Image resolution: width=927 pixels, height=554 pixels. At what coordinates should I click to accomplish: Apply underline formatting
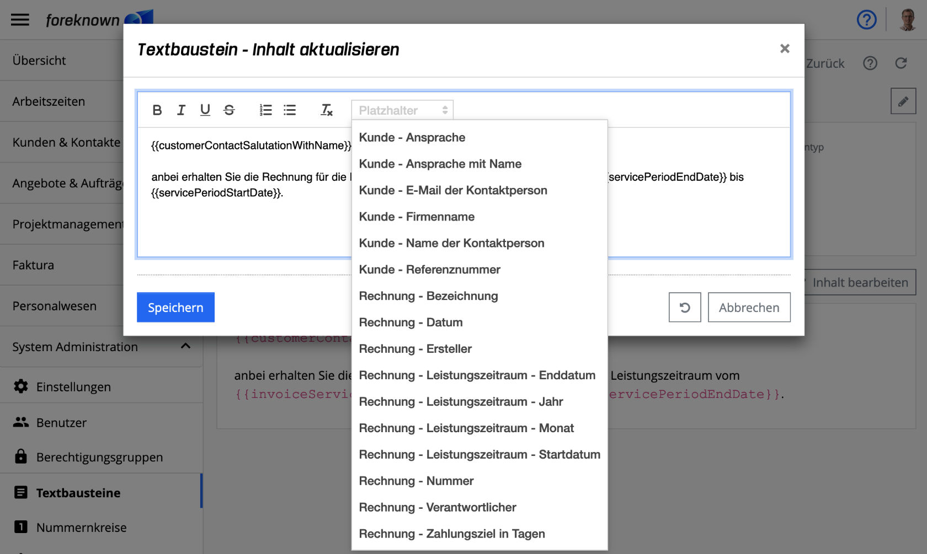coord(205,110)
